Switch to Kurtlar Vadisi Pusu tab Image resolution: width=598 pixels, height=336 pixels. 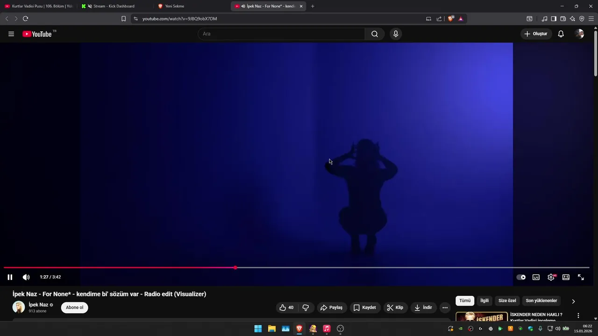pos(39,6)
